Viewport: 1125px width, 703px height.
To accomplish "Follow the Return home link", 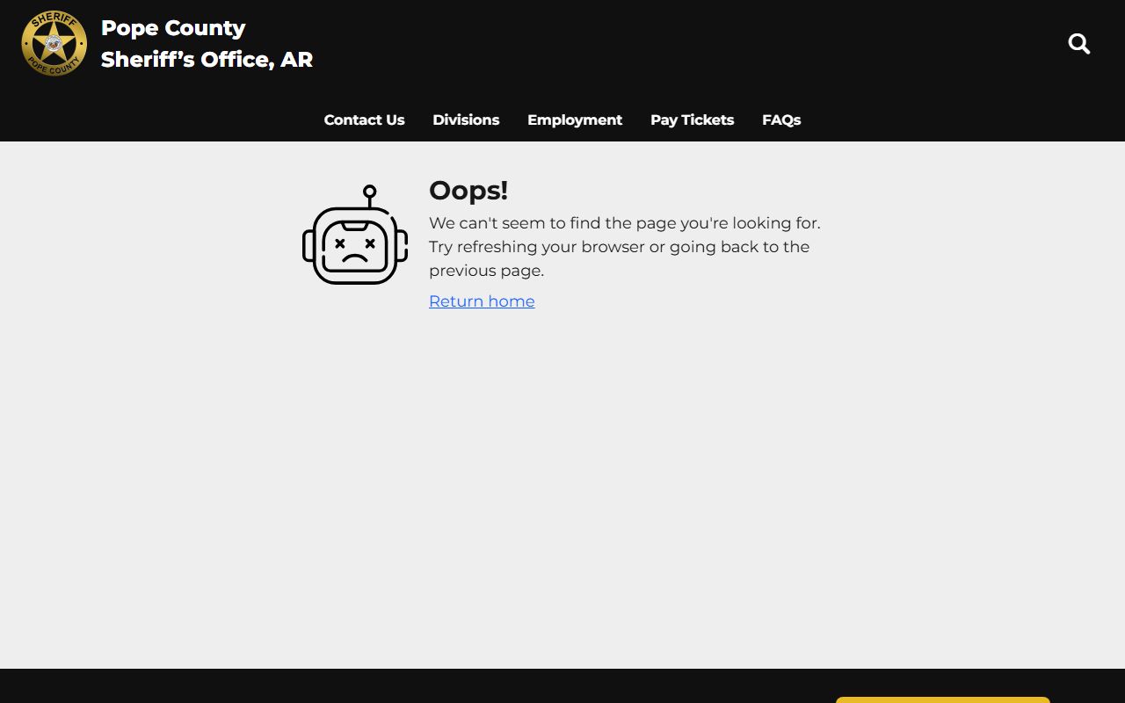I will (482, 301).
